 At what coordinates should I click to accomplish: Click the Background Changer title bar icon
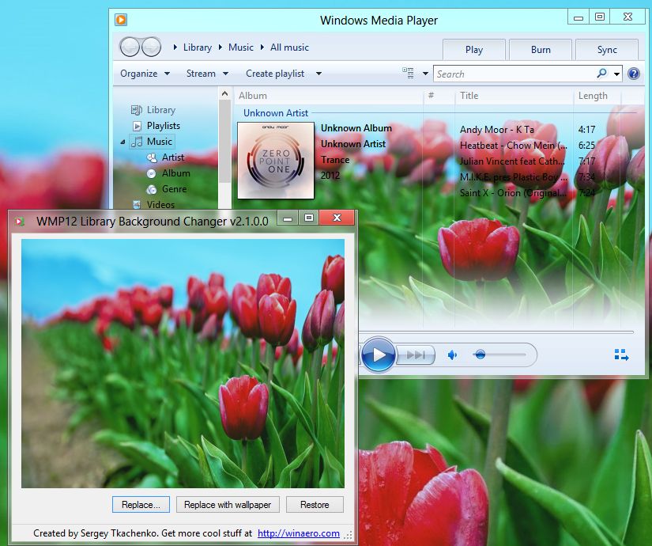[x=20, y=221]
